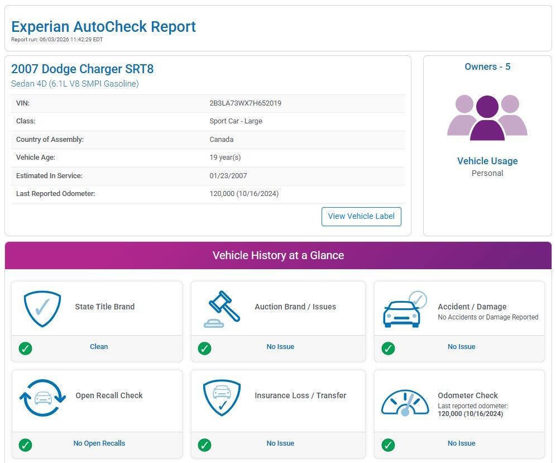Click the Experian AutoCheck Report title
The height and width of the screenshot is (463, 556).
(103, 27)
